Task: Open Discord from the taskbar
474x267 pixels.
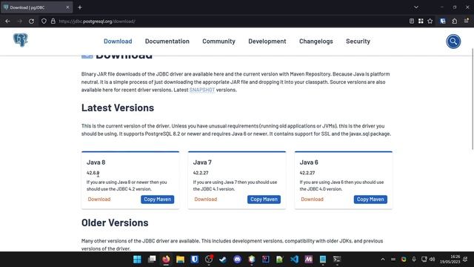Action: tap(238, 260)
